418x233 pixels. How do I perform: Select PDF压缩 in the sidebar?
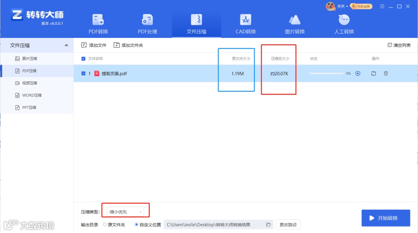37,71
